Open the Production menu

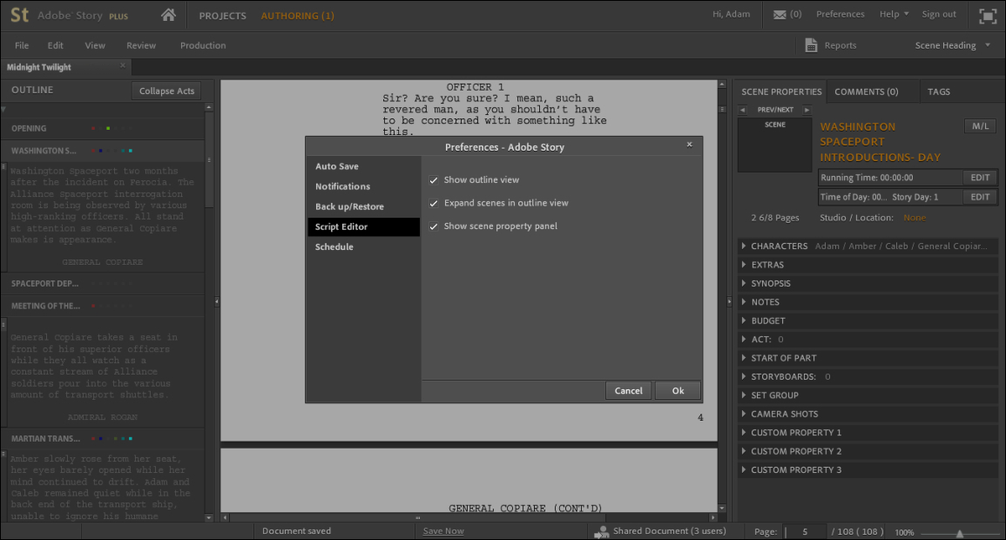(203, 45)
